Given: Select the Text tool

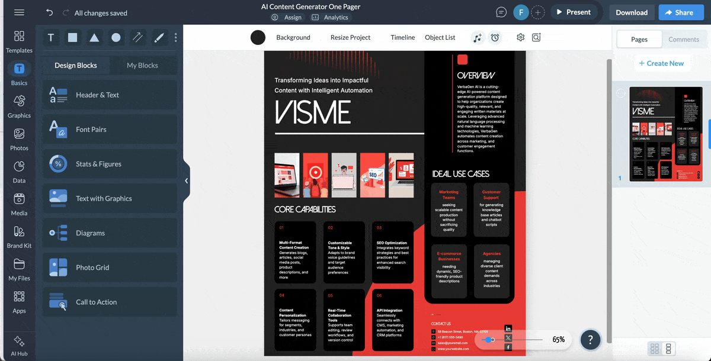Looking at the screenshot, I should click(x=51, y=37).
